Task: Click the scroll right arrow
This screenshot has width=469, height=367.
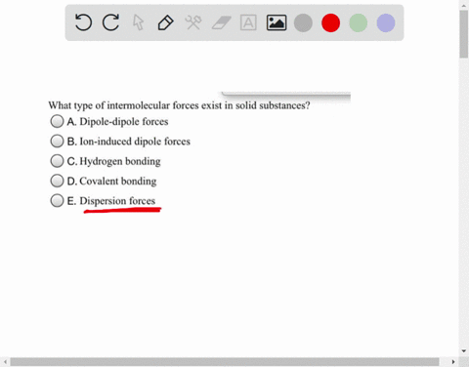Action: 453,362
